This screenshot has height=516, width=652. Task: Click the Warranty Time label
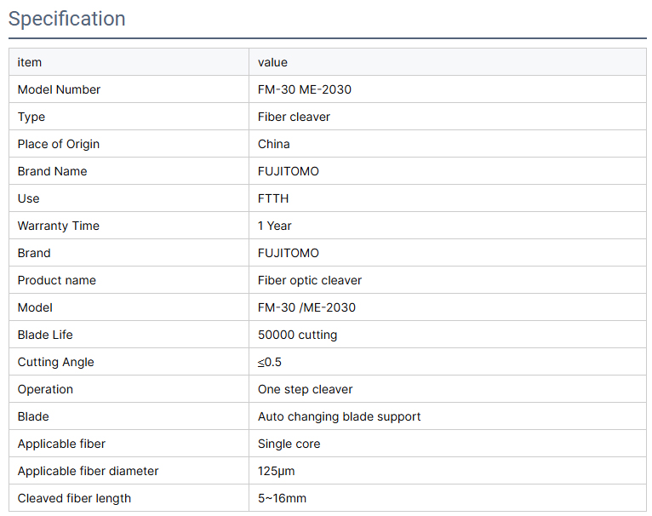point(58,226)
